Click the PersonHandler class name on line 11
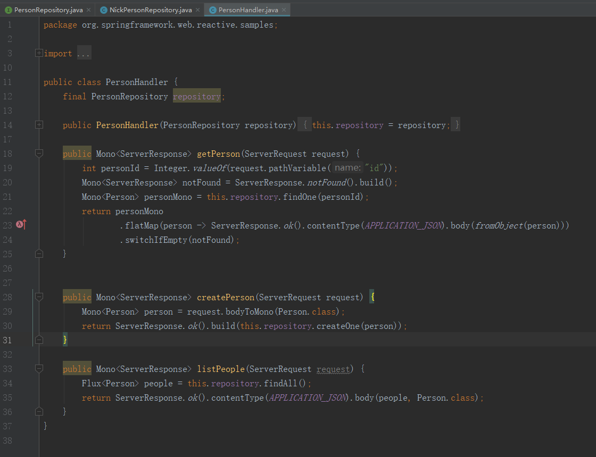Image resolution: width=596 pixels, height=457 pixels. click(136, 82)
